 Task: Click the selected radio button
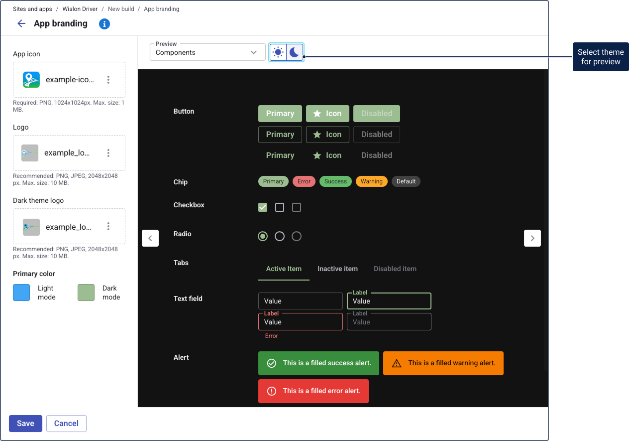coord(263,236)
